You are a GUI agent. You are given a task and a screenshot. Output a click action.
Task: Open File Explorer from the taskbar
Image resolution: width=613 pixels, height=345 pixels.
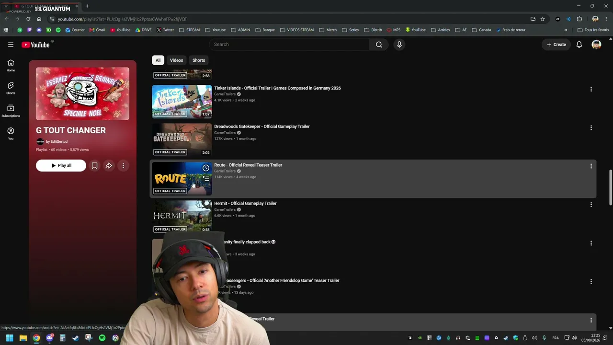click(x=23, y=338)
